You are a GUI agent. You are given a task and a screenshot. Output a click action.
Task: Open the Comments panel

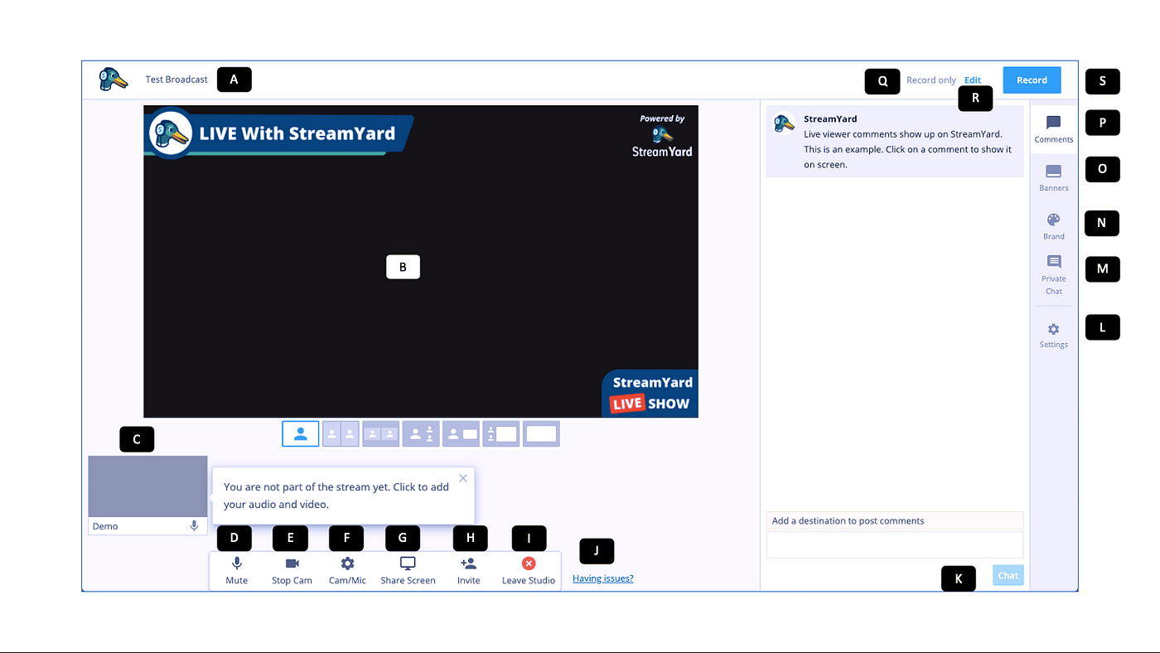[1054, 129]
